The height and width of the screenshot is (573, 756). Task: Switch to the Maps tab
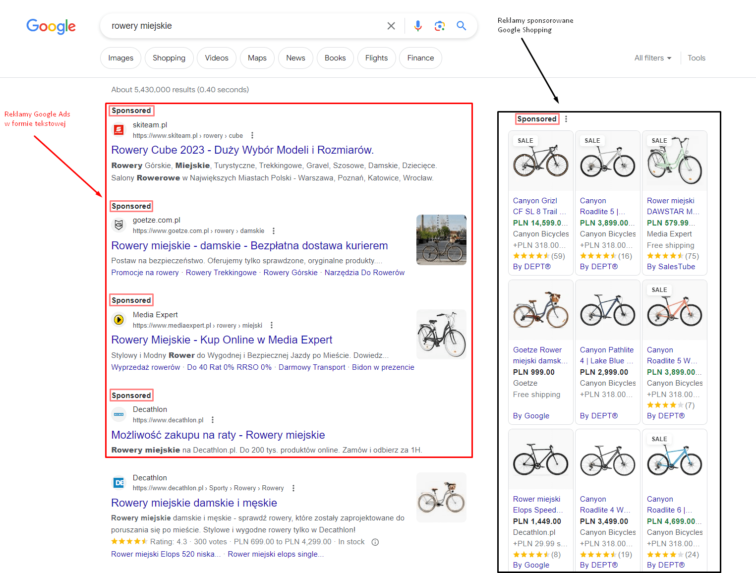point(257,58)
